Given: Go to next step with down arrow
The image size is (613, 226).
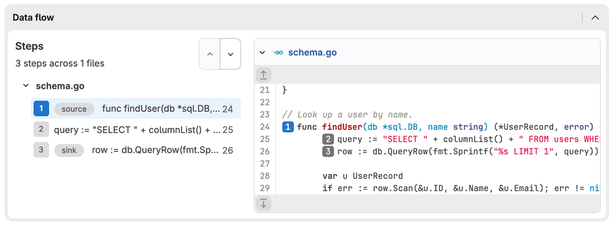Looking at the screenshot, I should (230, 54).
